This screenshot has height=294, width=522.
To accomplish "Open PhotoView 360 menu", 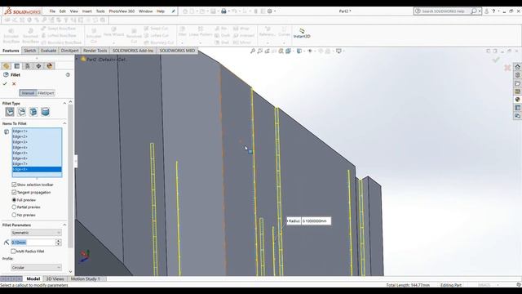I will 122,11.
